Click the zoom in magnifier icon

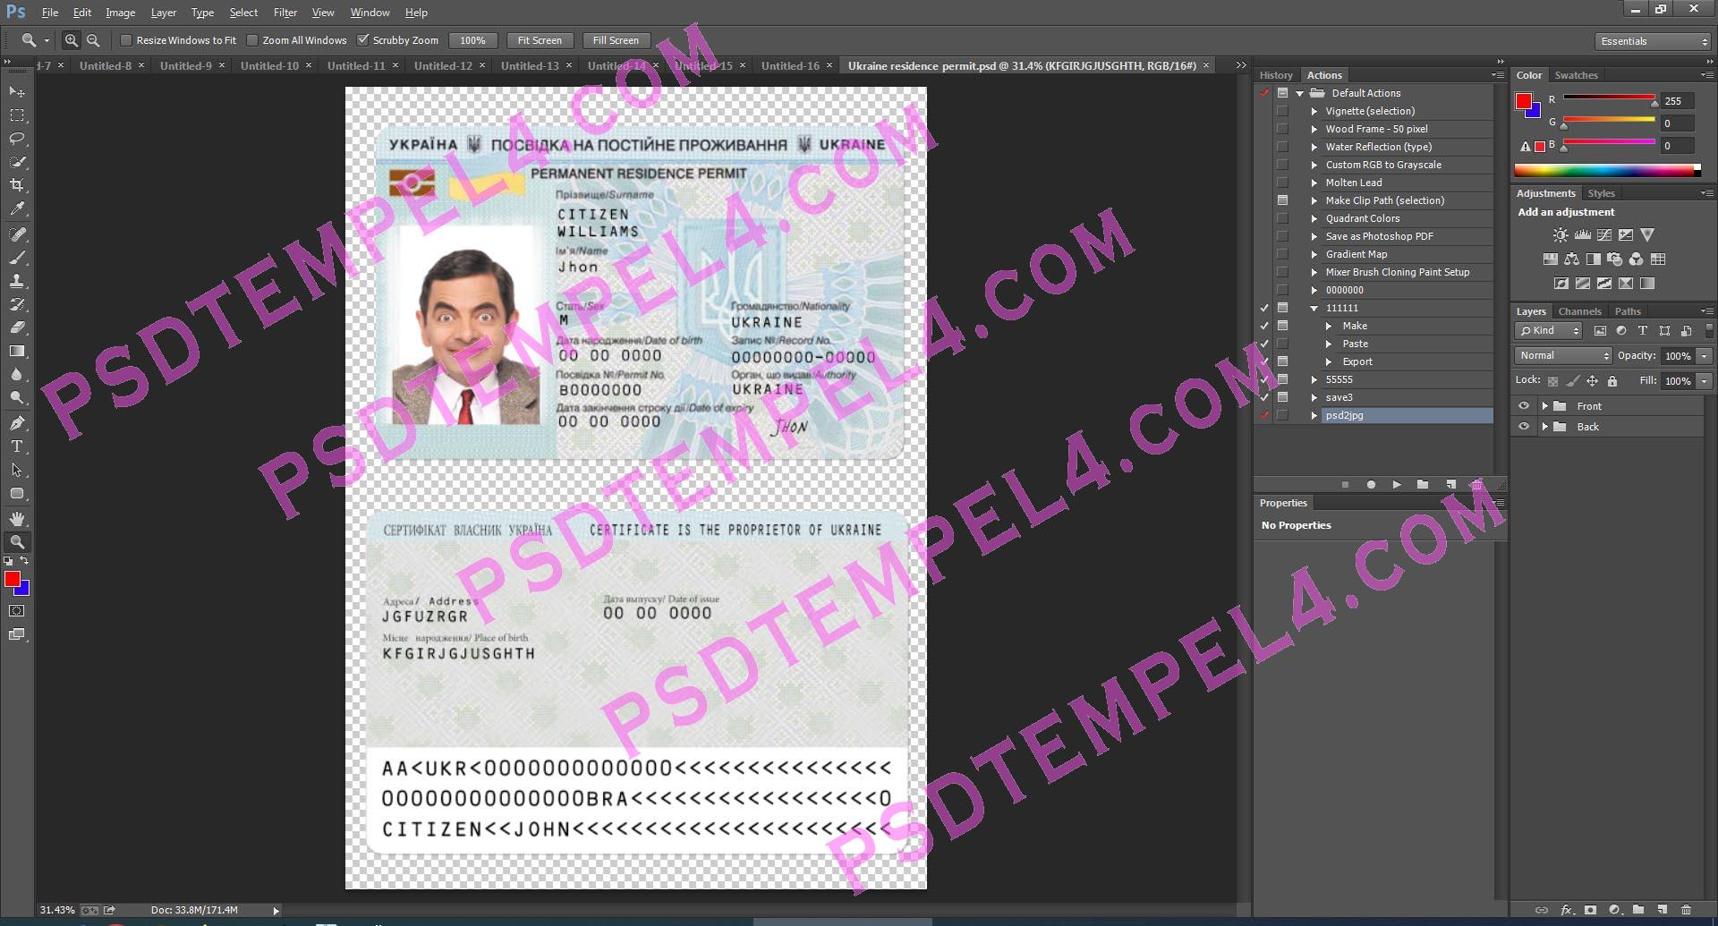tap(72, 40)
